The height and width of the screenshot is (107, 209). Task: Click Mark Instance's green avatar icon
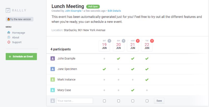tap(53, 79)
